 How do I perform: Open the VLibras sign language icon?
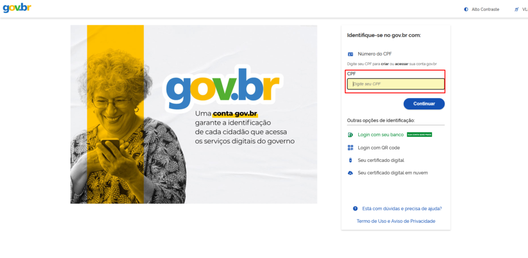517,9
